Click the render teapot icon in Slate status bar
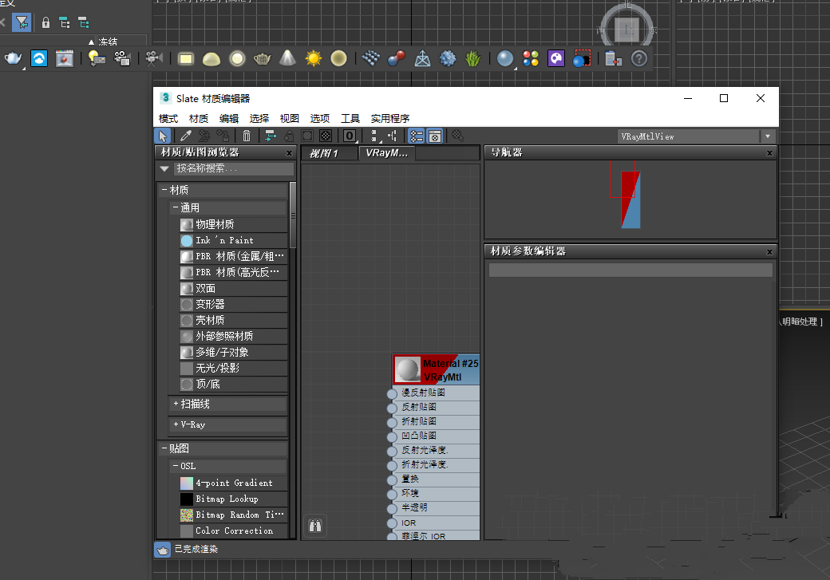 pyautogui.click(x=163, y=550)
